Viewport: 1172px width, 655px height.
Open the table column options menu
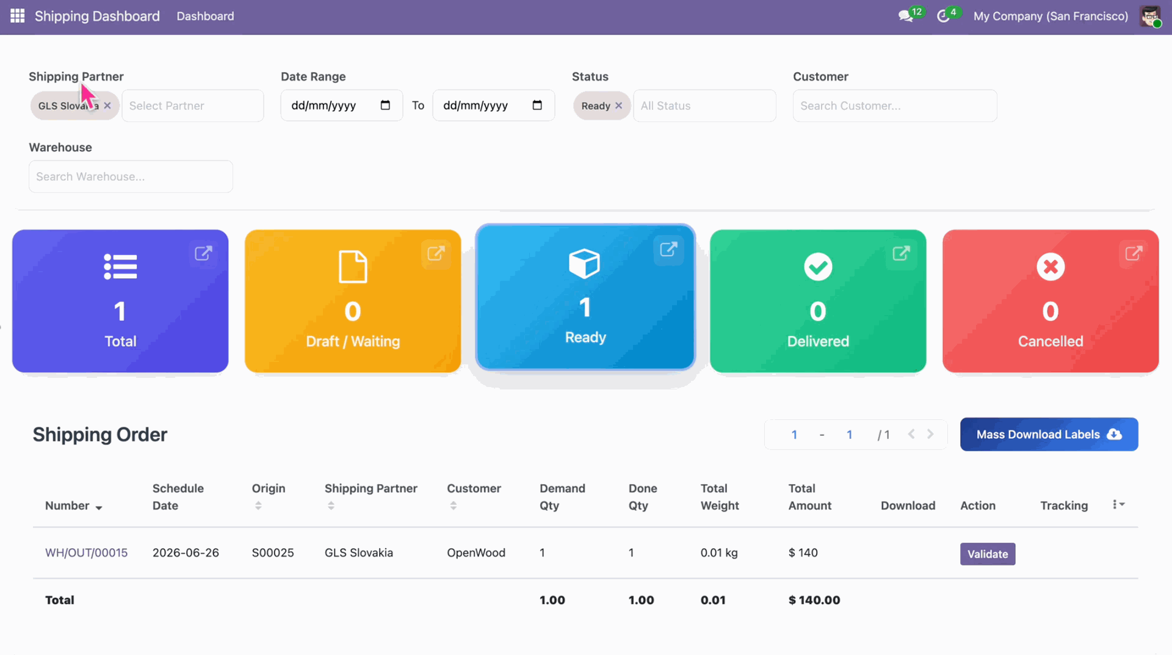click(x=1118, y=504)
